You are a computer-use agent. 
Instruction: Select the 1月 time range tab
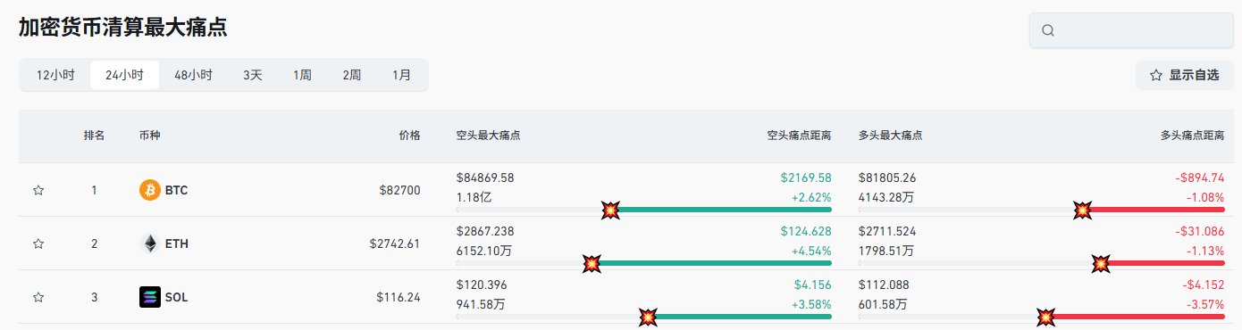401,75
